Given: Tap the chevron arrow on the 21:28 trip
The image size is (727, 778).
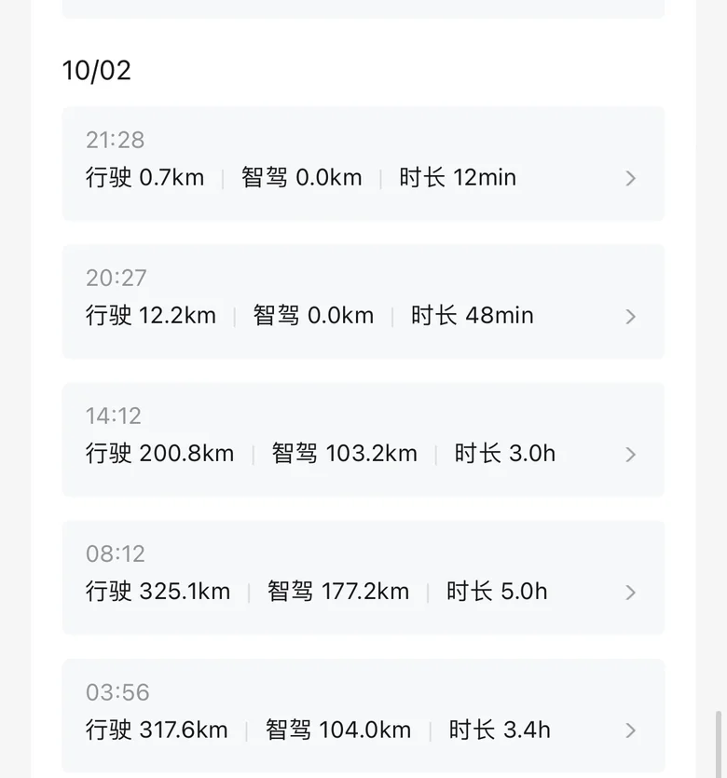Looking at the screenshot, I should (x=631, y=178).
